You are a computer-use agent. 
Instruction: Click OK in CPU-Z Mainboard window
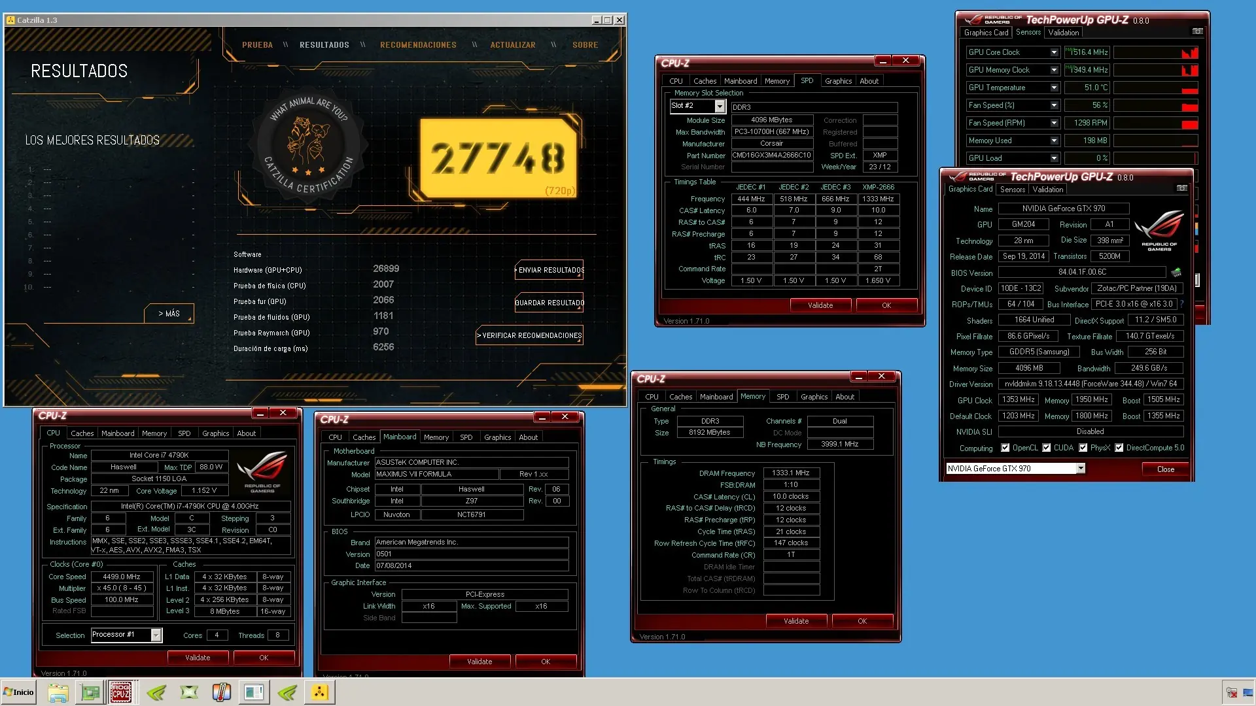[x=546, y=662]
